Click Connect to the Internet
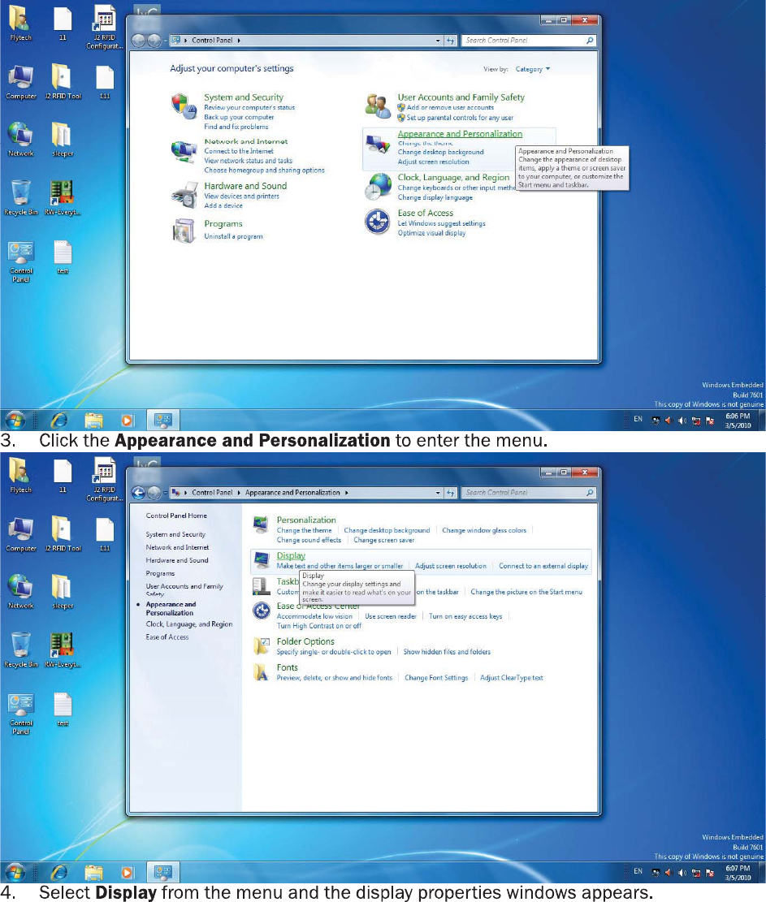The image size is (766, 902). 239,151
